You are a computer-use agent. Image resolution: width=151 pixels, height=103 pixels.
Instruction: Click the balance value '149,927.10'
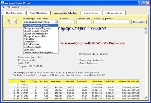click(x=96, y=90)
